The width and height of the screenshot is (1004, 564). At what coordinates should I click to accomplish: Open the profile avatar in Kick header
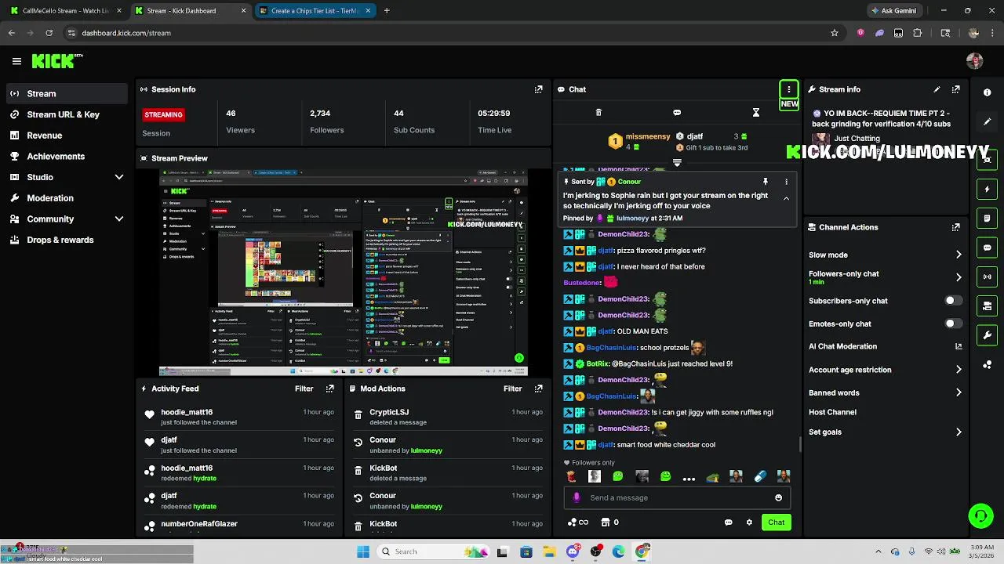point(975,61)
